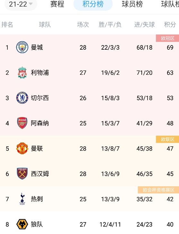This screenshot has width=179, height=234.
Task: Select the 积分榜 tab
Action: (93, 4)
